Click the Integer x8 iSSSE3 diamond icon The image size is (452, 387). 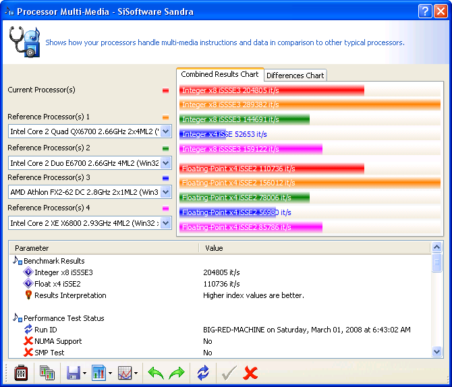tap(28, 272)
